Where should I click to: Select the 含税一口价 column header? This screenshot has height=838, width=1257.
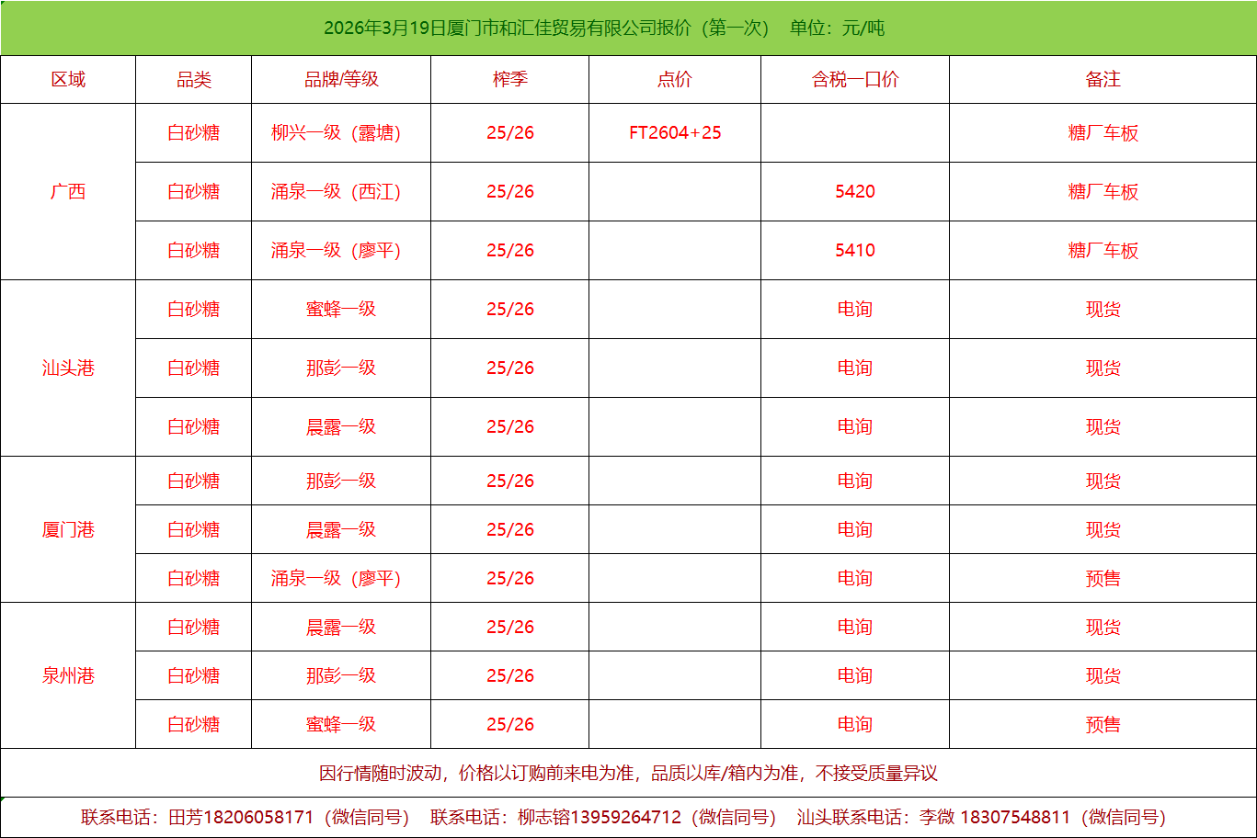click(854, 80)
